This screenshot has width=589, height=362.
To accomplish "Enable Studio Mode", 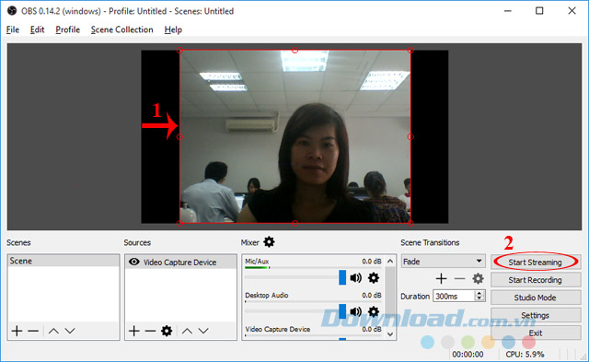I will coord(536,298).
